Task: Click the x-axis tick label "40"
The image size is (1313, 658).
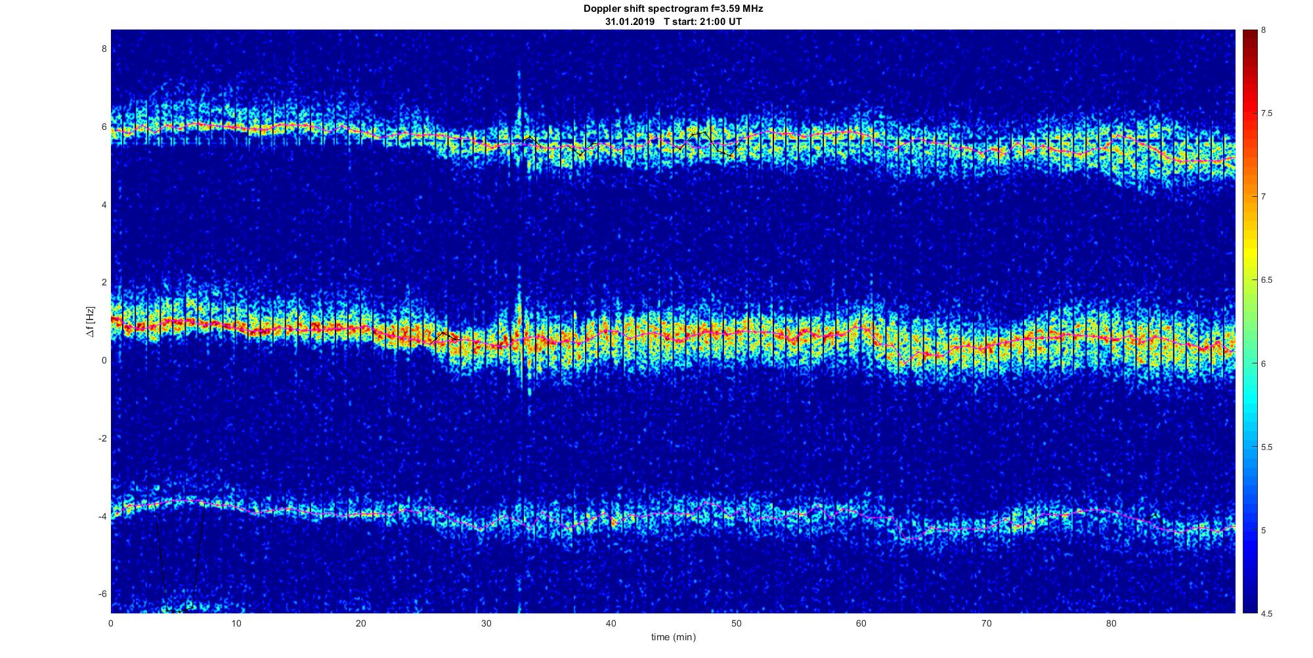Action: pyautogui.click(x=611, y=623)
